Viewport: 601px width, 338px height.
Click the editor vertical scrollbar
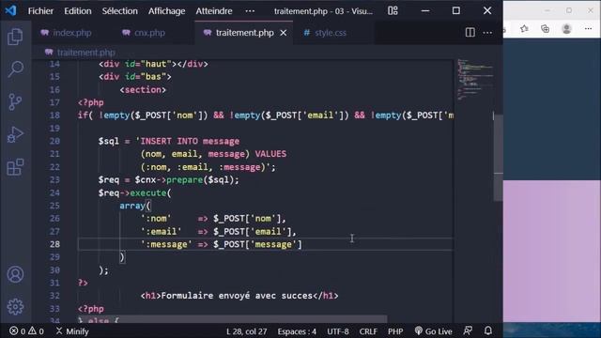point(498,157)
